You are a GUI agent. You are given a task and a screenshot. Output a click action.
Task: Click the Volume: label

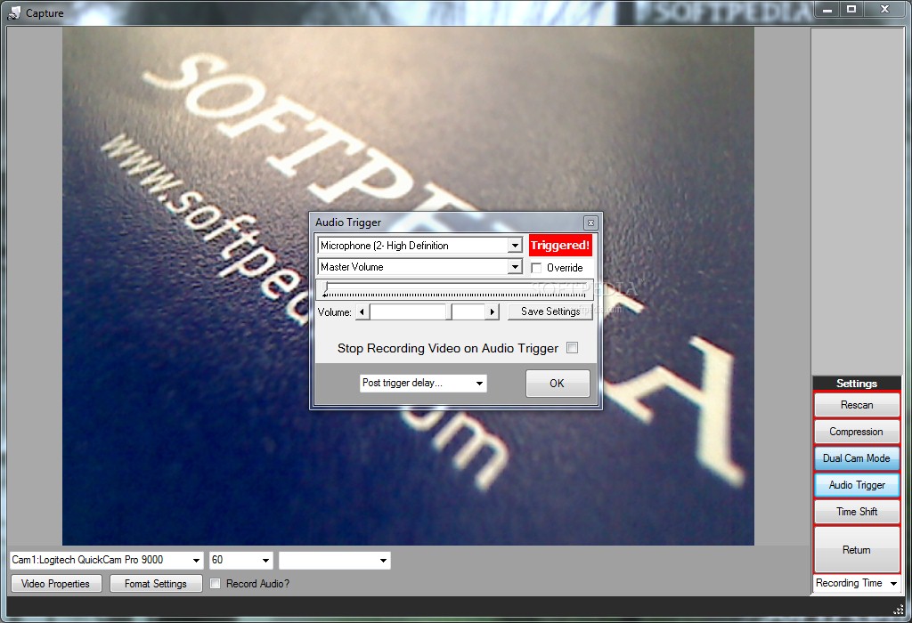coord(335,312)
